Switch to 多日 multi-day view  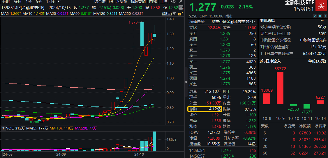(17, 2)
